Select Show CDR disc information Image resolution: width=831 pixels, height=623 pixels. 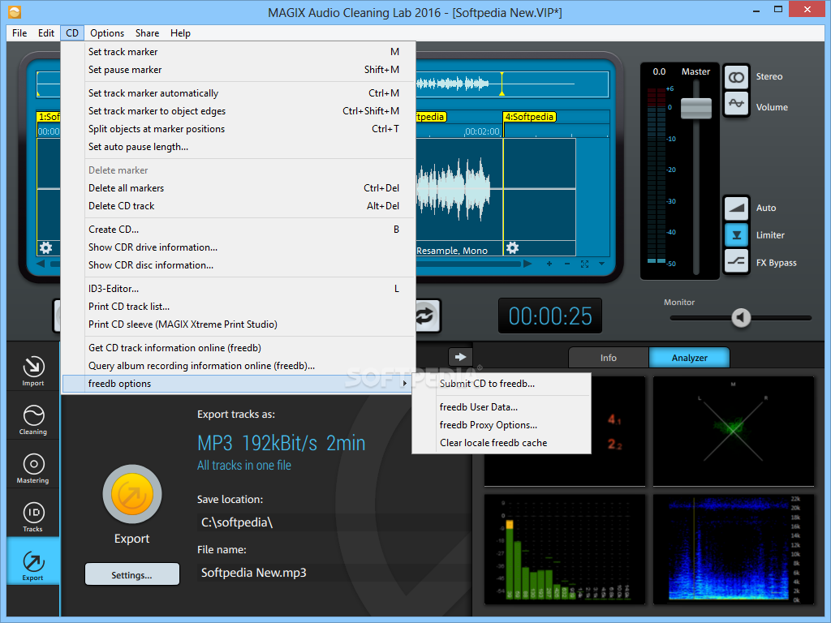point(237,265)
